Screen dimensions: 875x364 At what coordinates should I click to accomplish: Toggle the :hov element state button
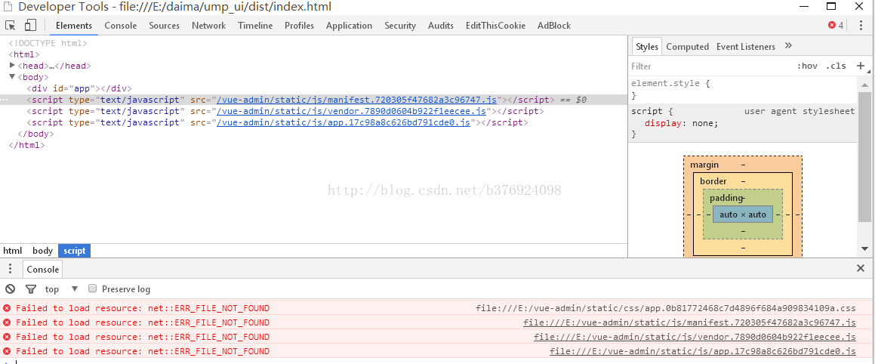coord(807,66)
